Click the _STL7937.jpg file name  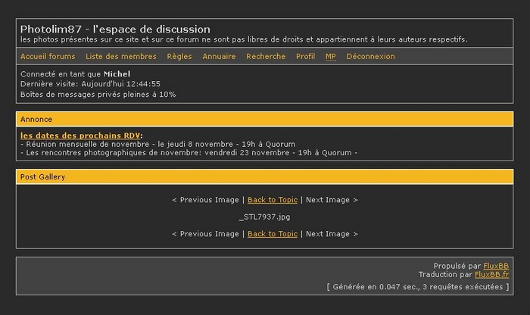[x=264, y=217]
